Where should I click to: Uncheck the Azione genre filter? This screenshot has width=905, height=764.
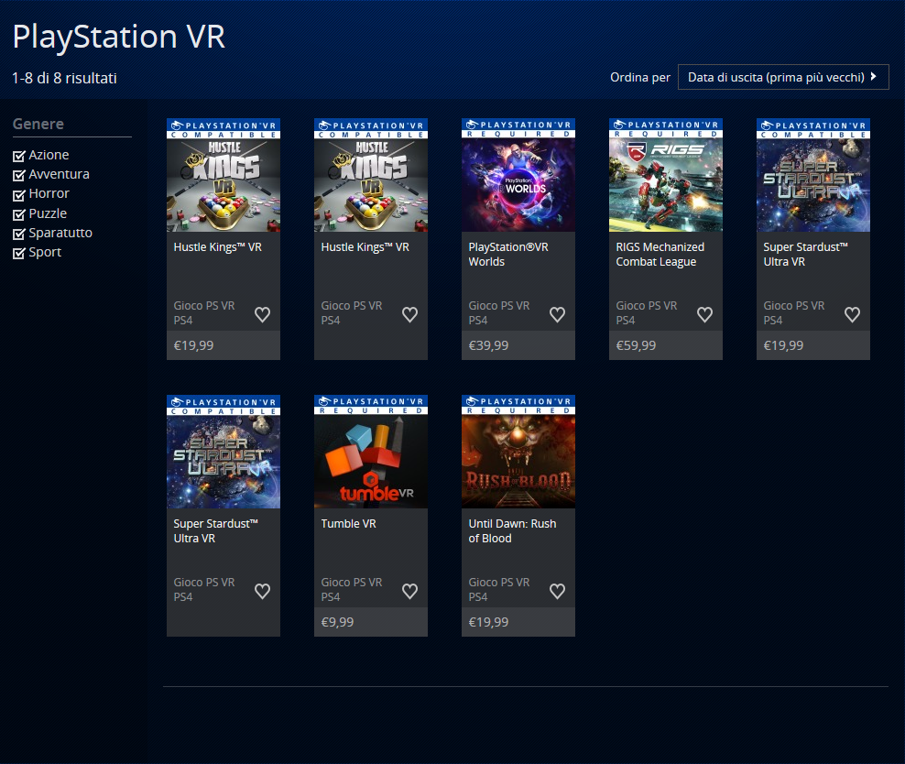click(19, 156)
